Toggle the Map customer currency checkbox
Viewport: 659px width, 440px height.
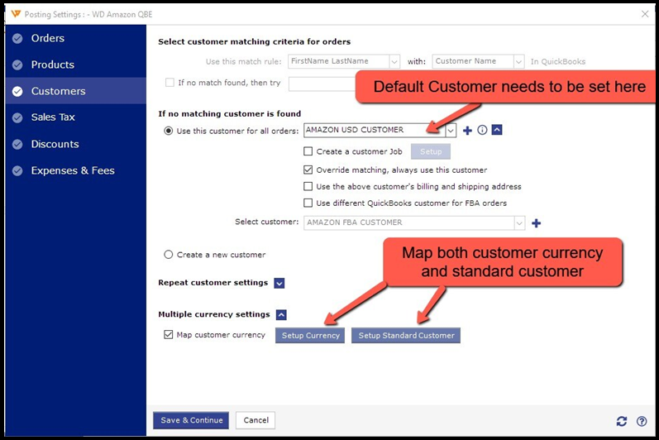point(170,335)
